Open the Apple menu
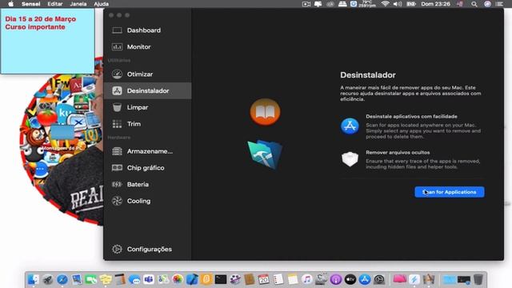 pos(10,4)
